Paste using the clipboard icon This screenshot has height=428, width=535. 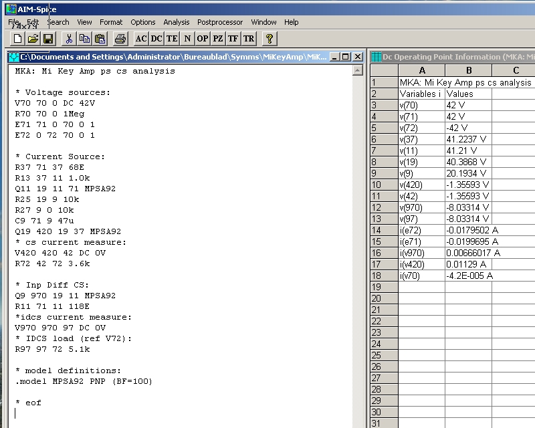click(100, 39)
